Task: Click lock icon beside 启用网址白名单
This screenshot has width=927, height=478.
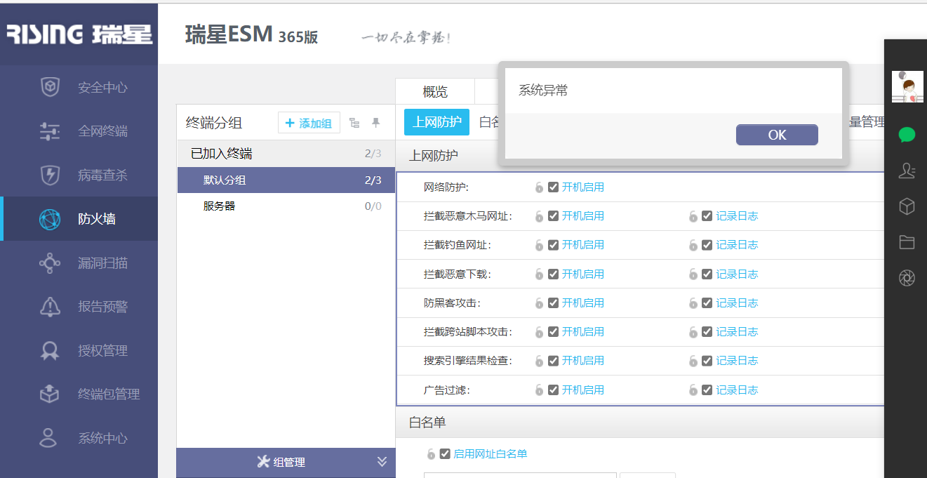Action: (431, 454)
